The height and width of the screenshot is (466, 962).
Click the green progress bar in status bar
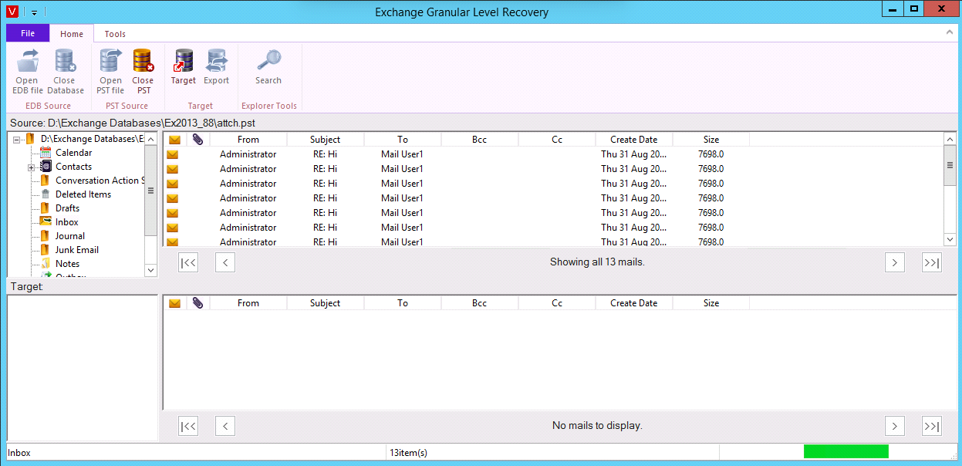(846, 451)
